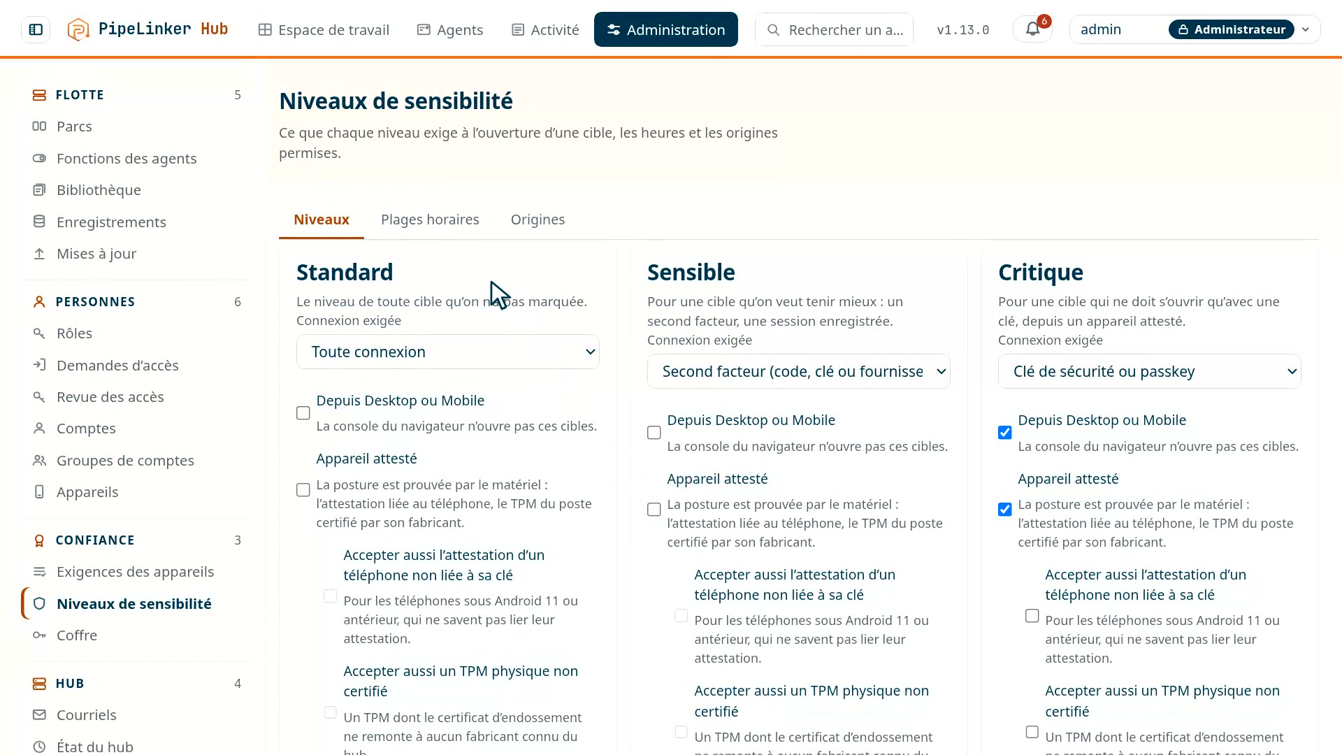Collapse the PERSONNES sidebar section
Screen dimensions: 1342x755
point(136,302)
